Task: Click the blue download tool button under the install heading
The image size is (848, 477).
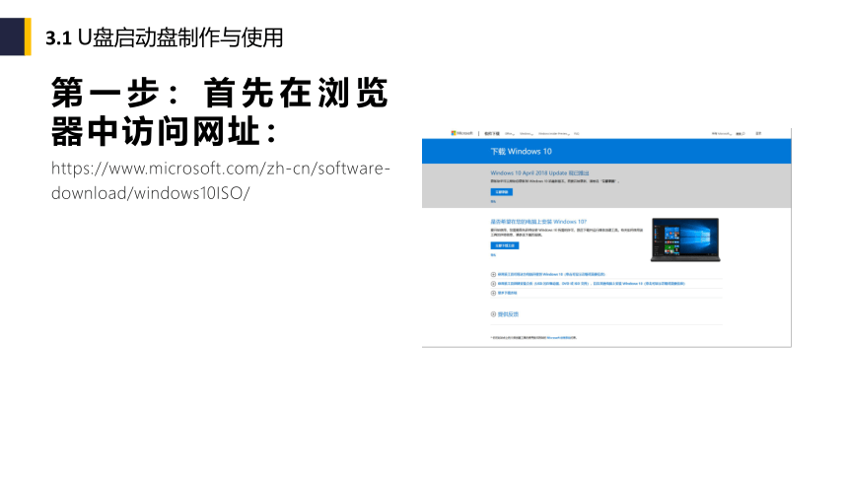Action: [505, 245]
